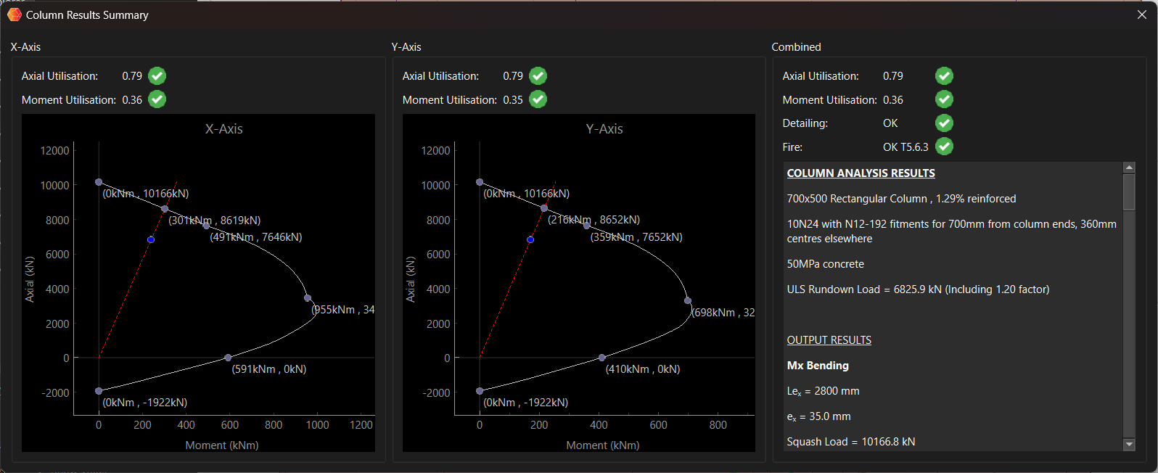Screen dimensions: 1158x473
Task: Click the green check beside X-Axis Axial Utilisation
Action: (x=157, y=76)
